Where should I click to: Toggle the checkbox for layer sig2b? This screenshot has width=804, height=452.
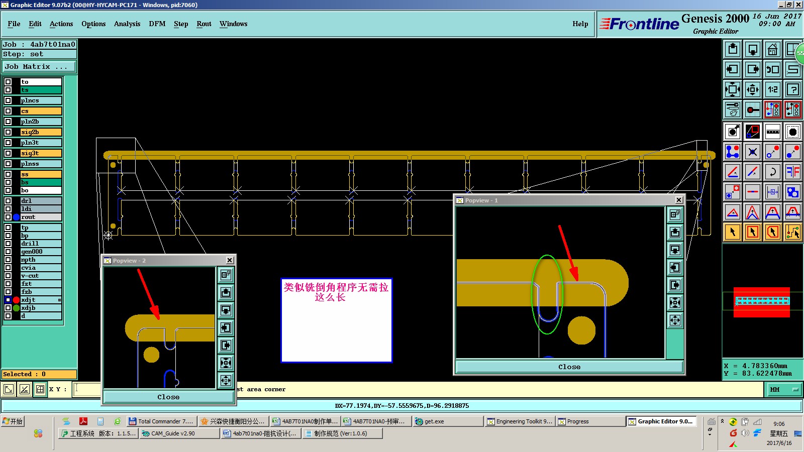click(x=8, y=132)
